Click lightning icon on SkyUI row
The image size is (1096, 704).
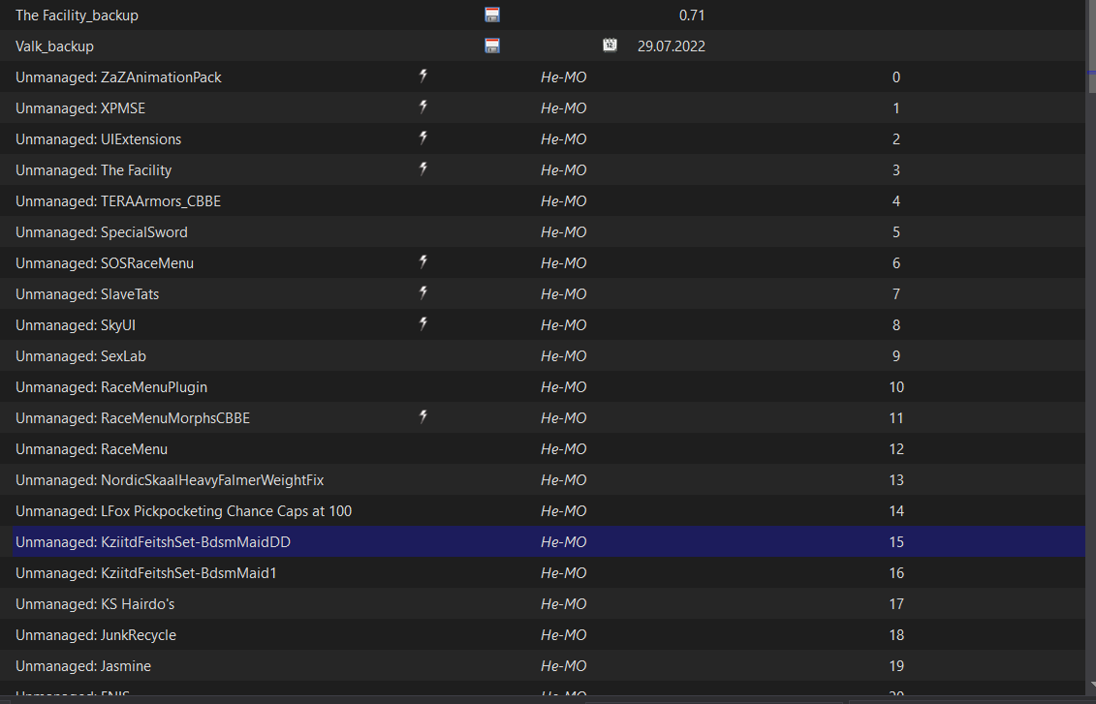point(423,324)
